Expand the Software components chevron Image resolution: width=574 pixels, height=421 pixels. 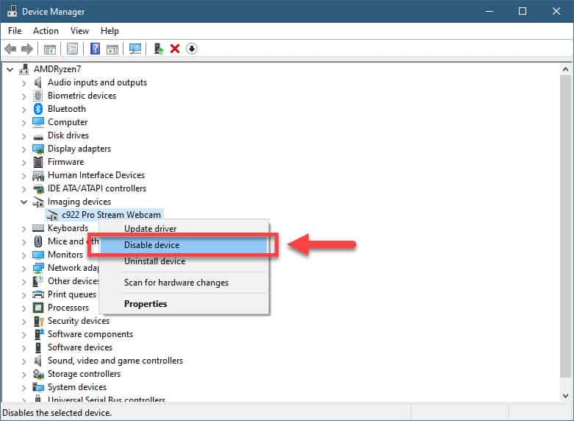click(24, 334)
